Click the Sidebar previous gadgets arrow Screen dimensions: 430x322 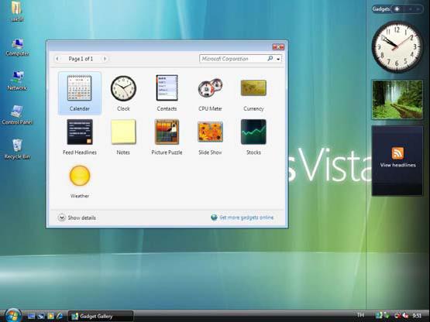pos(411,9)
